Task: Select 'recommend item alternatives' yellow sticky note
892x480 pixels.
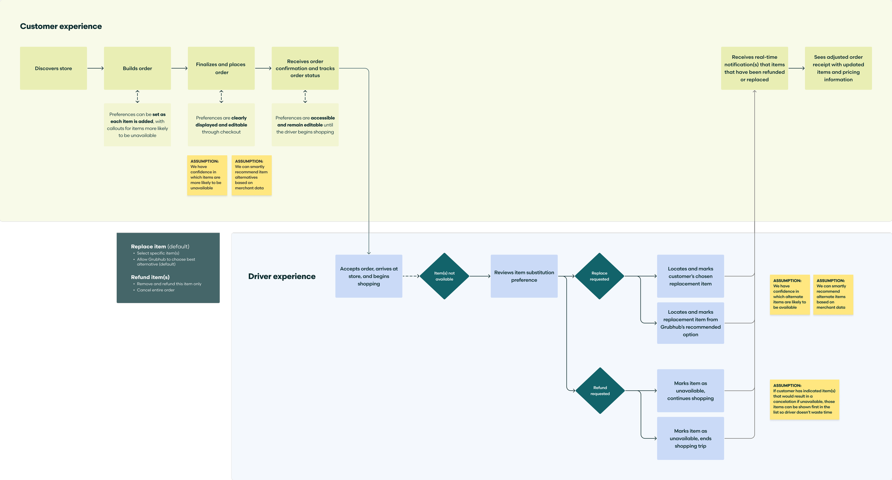Action: tap(252, 175)
